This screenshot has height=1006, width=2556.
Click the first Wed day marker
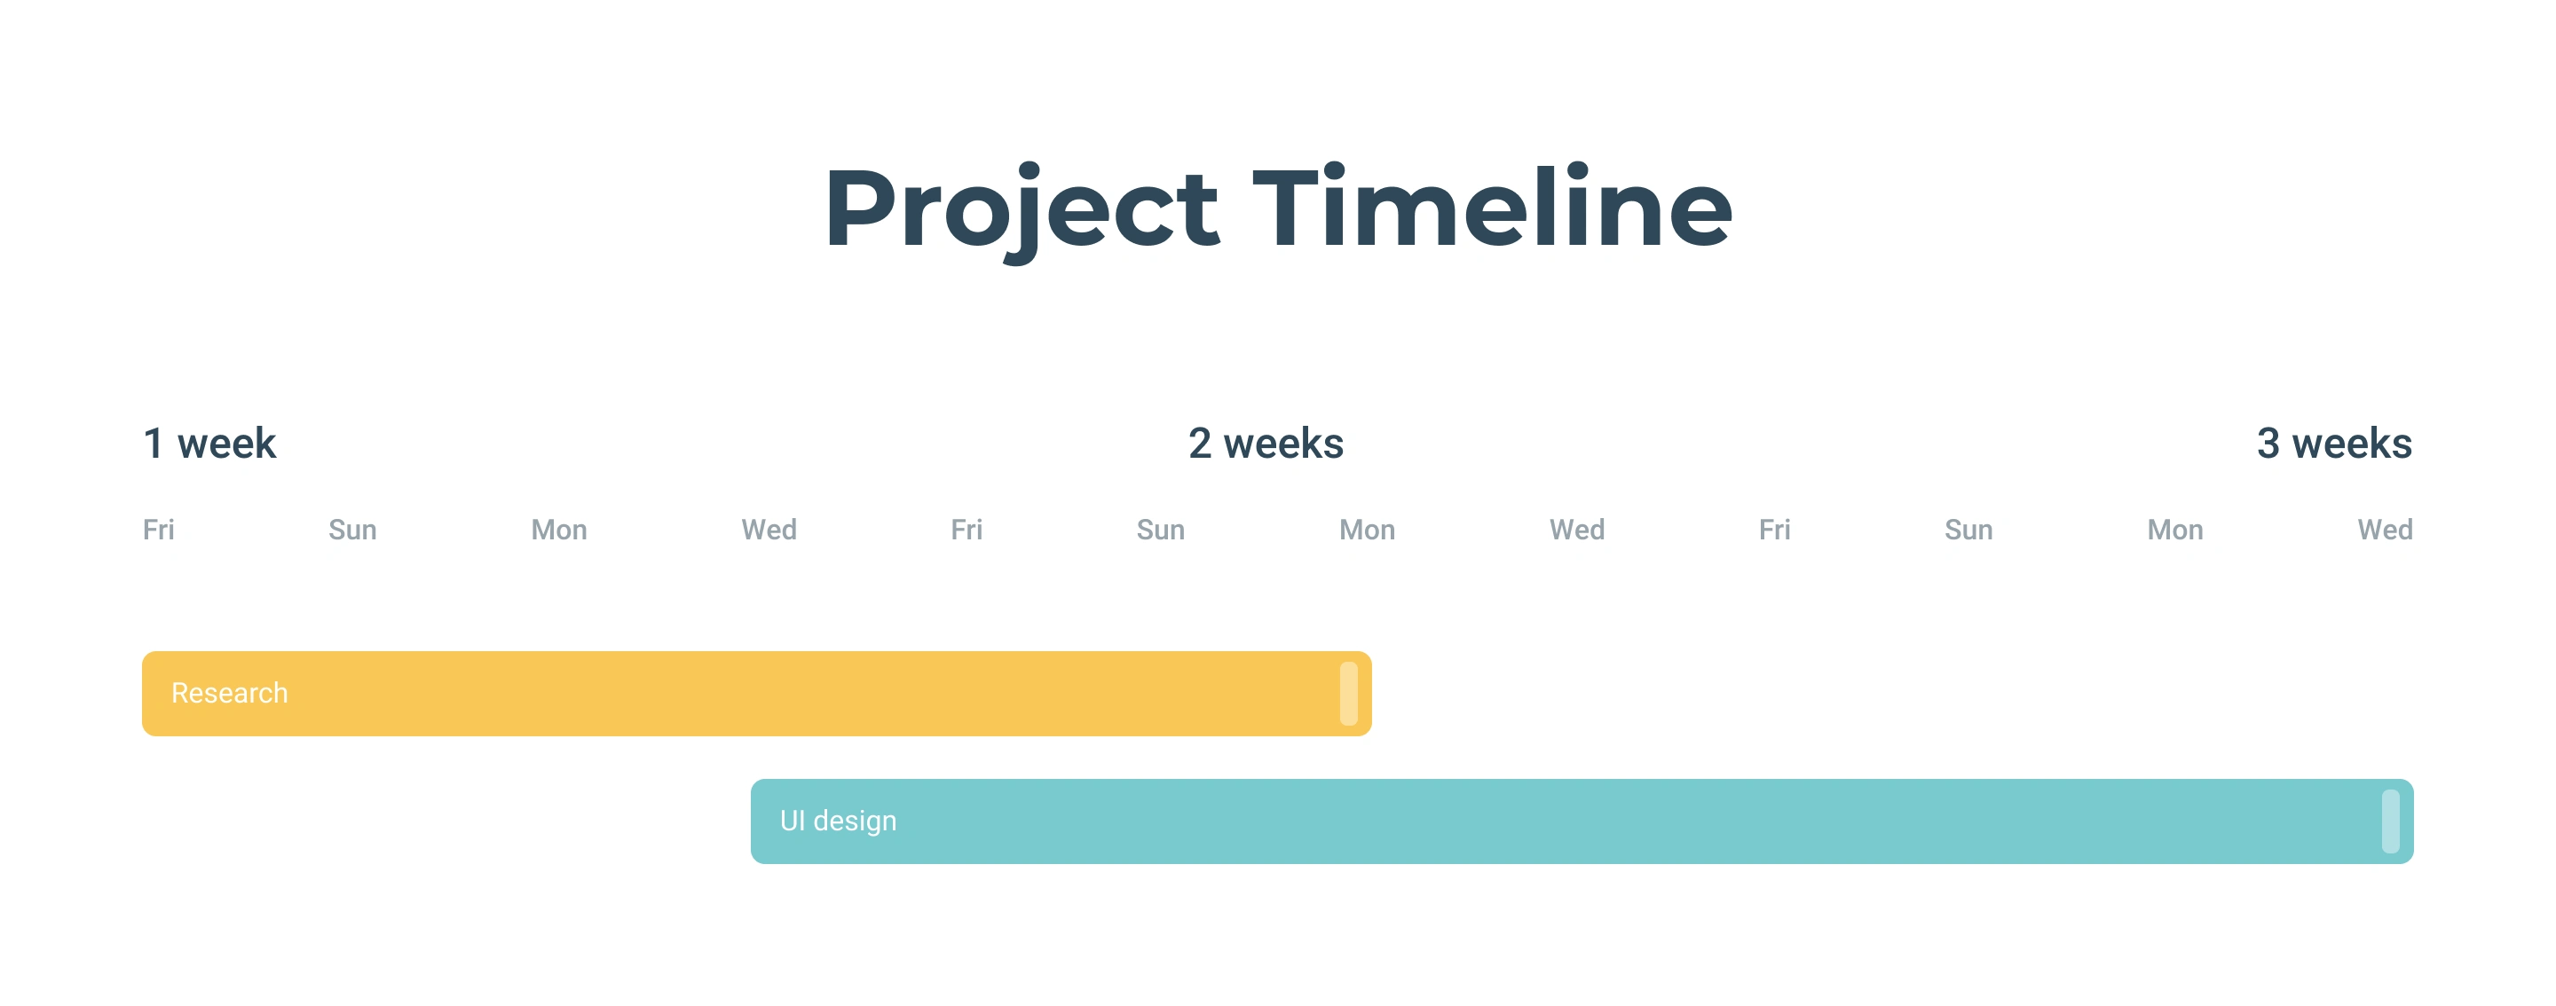[769, 530]
